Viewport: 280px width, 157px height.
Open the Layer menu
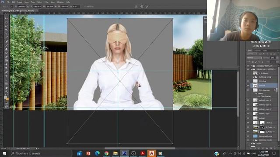tap(26, 2)
